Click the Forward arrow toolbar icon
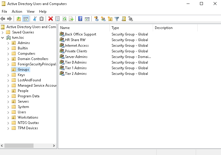Viewport: 221px width, 155px height. [x=9, y=19]
